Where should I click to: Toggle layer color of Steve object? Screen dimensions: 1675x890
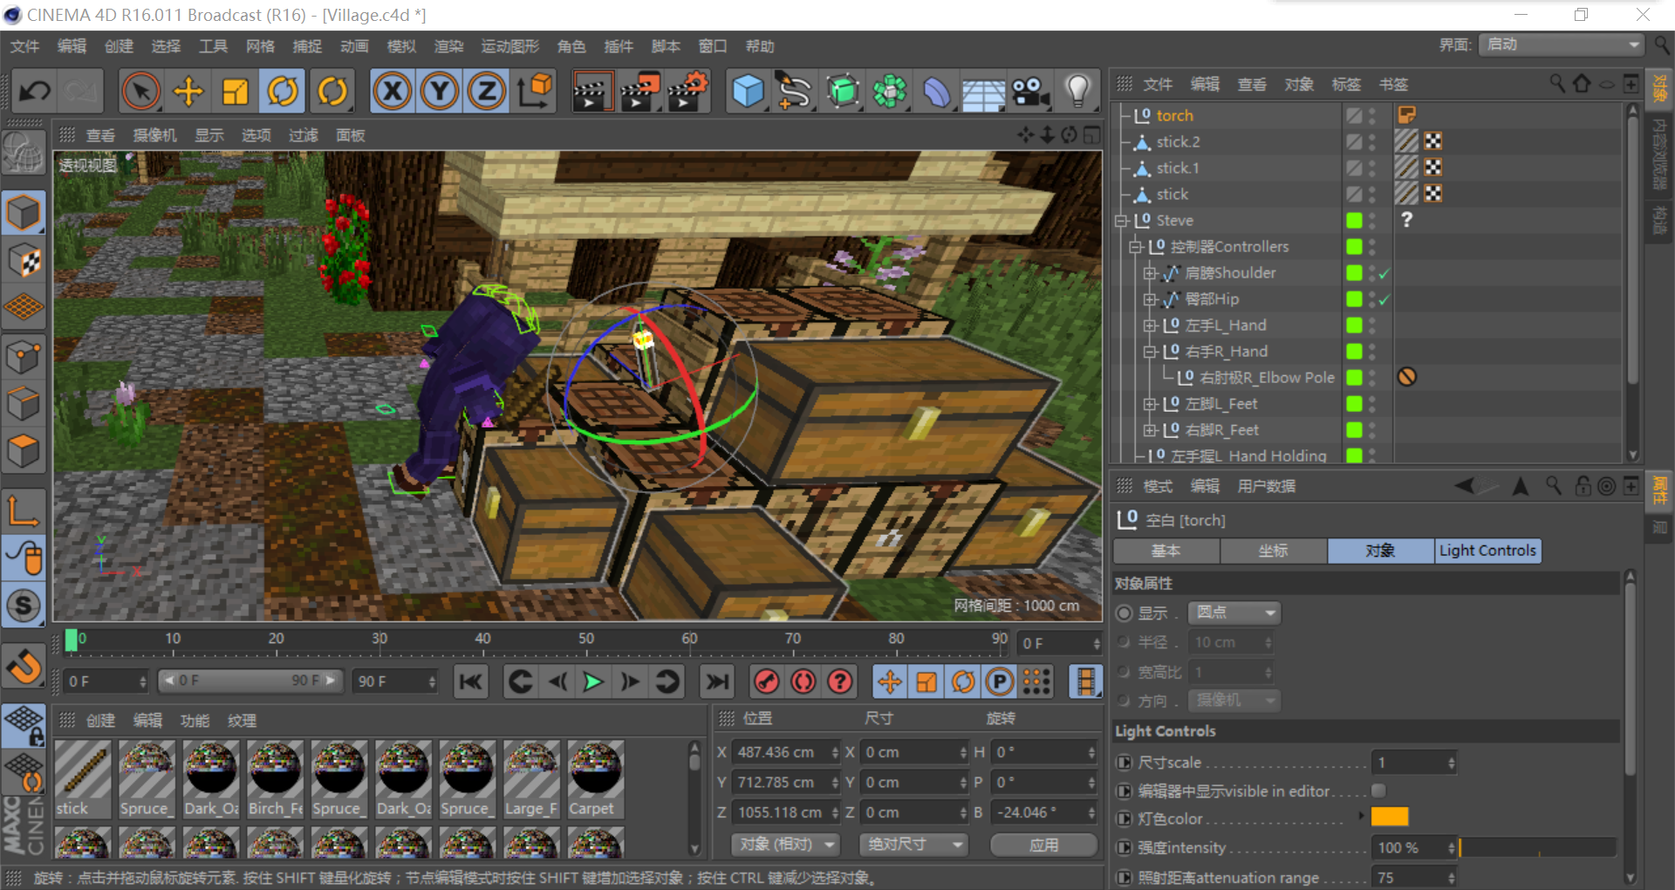click(x=1354, y=221)
